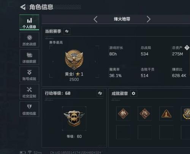Select the second red dragon achievement badge
This screenshot has height=154, width=190.
(x=145, y=113)
